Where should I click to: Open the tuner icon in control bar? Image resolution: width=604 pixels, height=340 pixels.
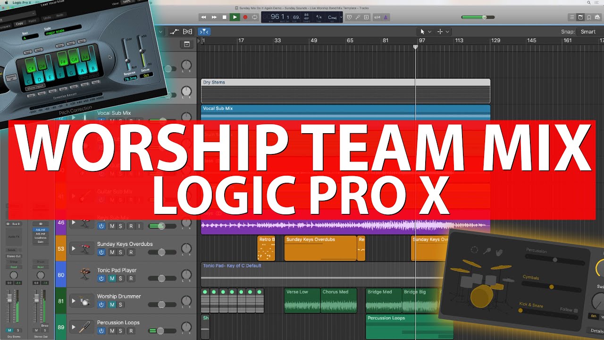tap(358, 17)
